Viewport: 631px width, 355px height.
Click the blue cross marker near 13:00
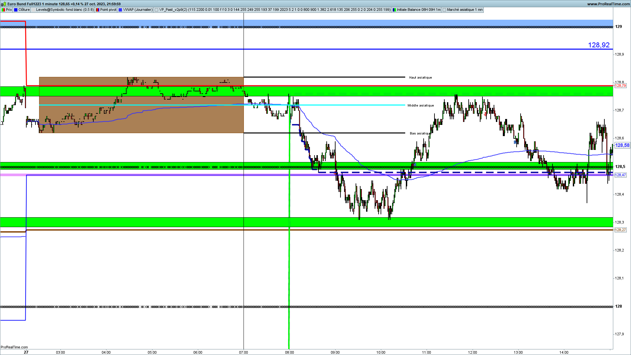point(515,142)
